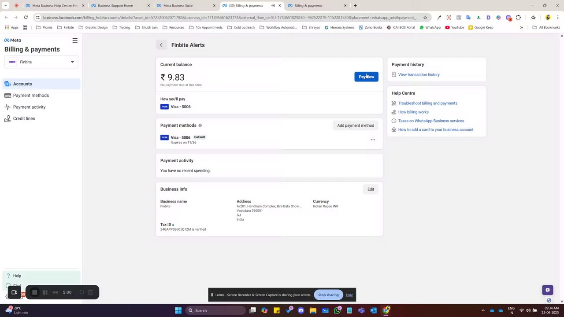The image size is (564, 317).
Task: Bookmark this page with the star icon
Action: click(x=425, y=18)
